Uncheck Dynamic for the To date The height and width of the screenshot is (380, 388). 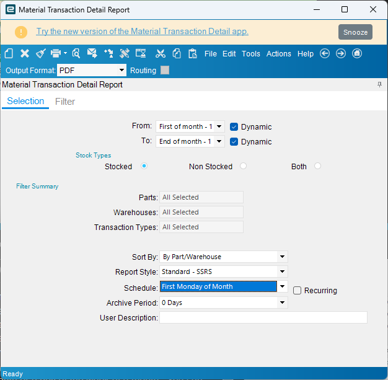point(234,141)
